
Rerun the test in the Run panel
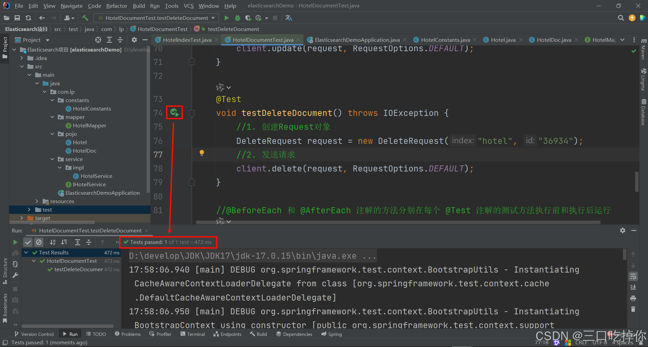pos(15,242)
